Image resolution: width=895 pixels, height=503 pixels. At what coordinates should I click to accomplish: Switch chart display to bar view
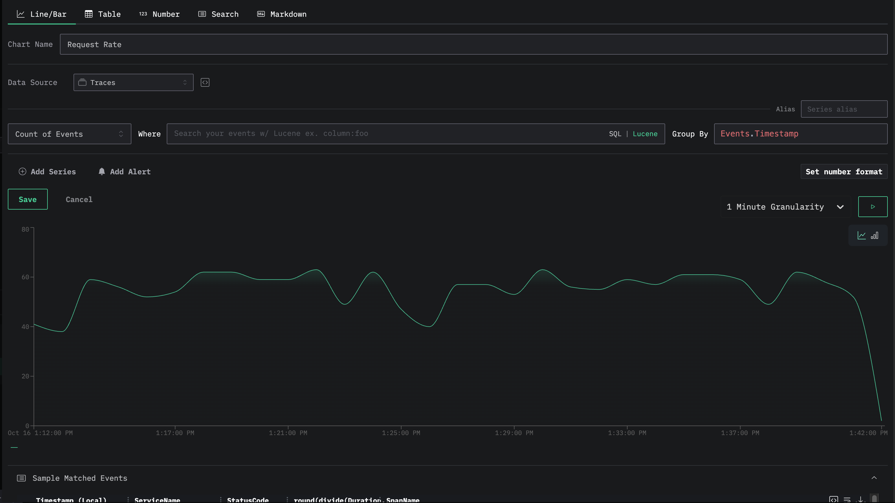874,236
